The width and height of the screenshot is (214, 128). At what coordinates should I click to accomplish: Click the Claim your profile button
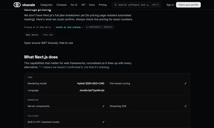click(188, 5)
